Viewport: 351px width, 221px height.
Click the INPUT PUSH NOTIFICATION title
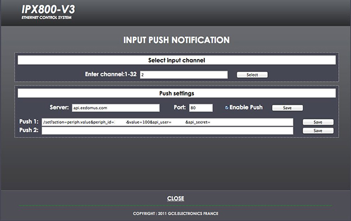pyautogui.click(x=177, y=40)
